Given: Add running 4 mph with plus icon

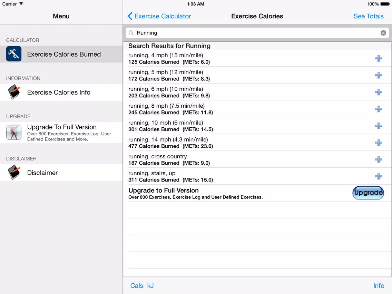Looking at the screenshot, I should coord(378,59).
